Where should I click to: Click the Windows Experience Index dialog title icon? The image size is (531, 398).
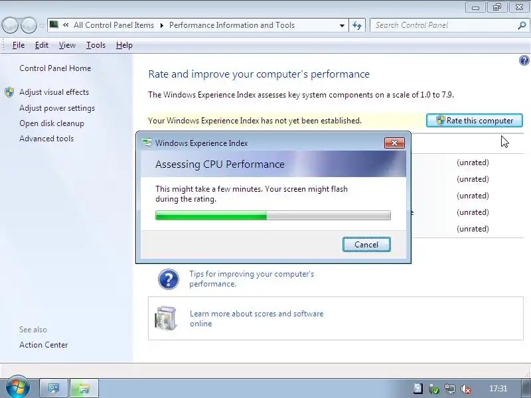click(x=147, y=143)
